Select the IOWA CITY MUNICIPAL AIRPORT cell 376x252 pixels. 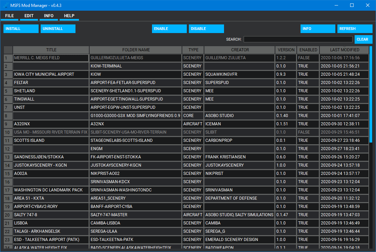click(x=51, y=74)
